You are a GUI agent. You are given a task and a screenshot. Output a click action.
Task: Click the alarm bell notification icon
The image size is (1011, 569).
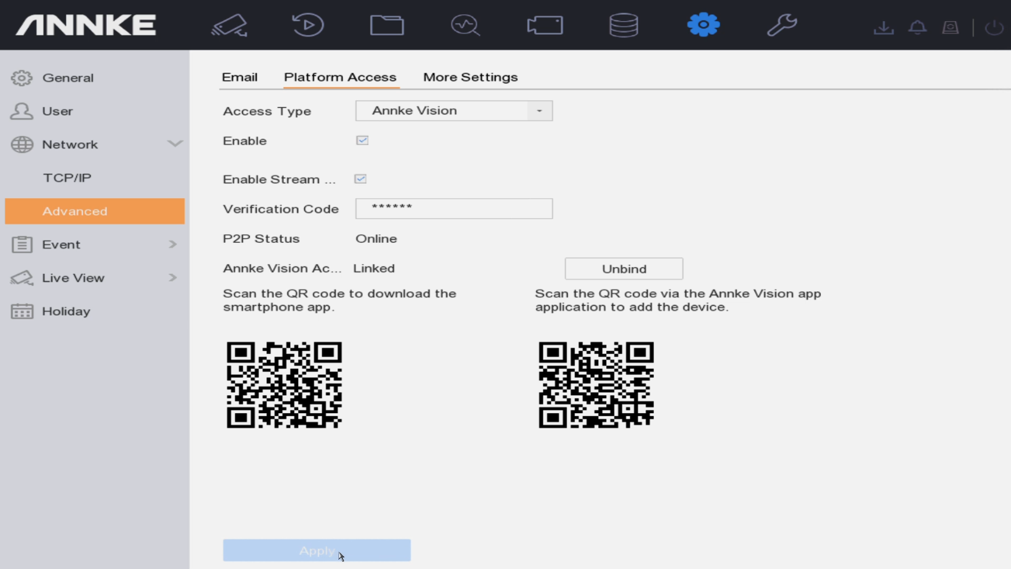pos(917,27)
